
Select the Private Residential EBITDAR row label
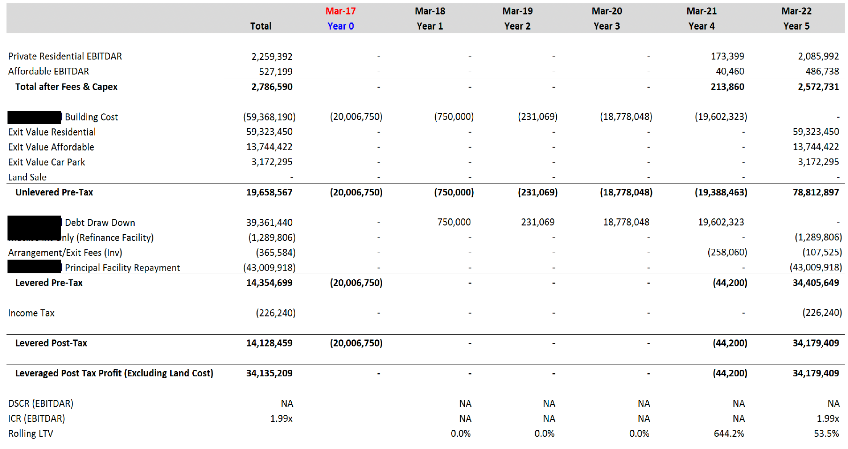65,56
